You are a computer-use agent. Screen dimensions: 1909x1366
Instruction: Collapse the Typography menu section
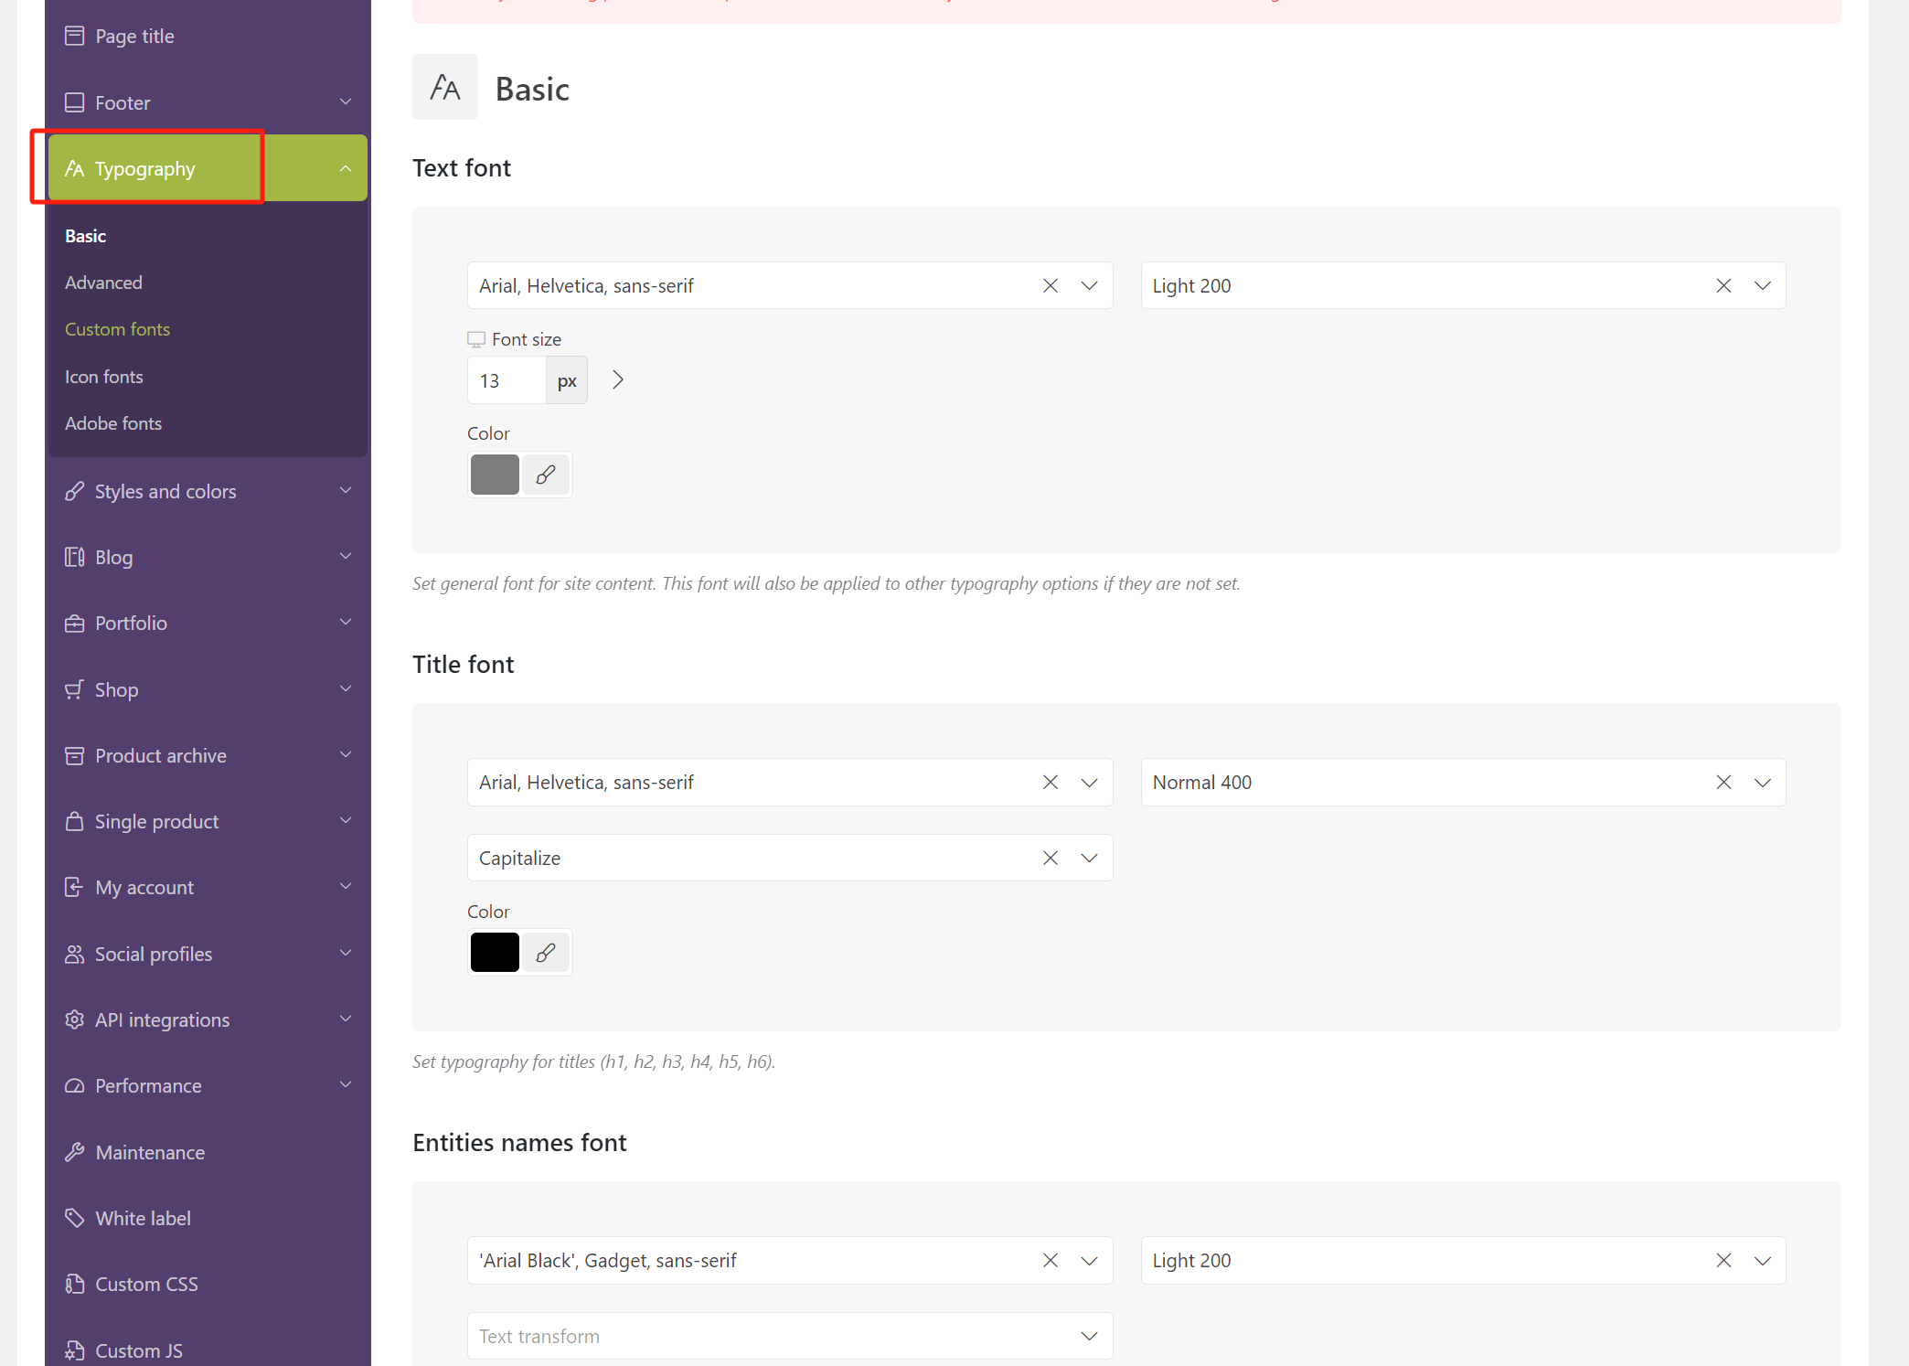pos(345,169)
